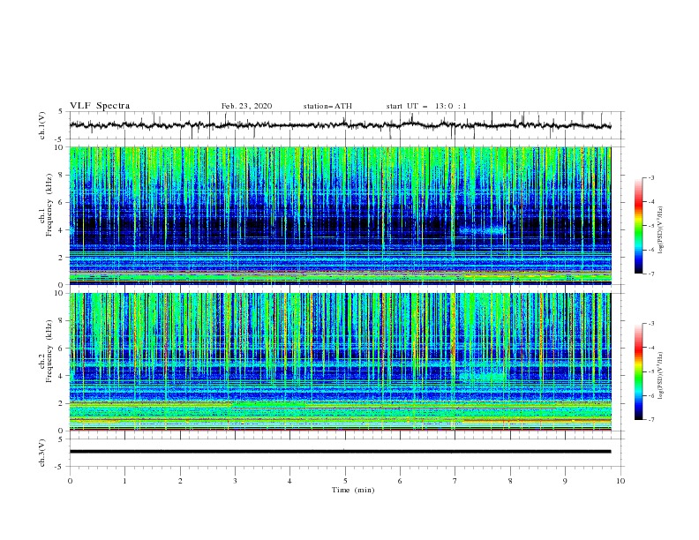This screenshot has width=699, height=540.
Task: Click time axis tick label "5"
Action: pyautogui.click(x=345, y=481)
